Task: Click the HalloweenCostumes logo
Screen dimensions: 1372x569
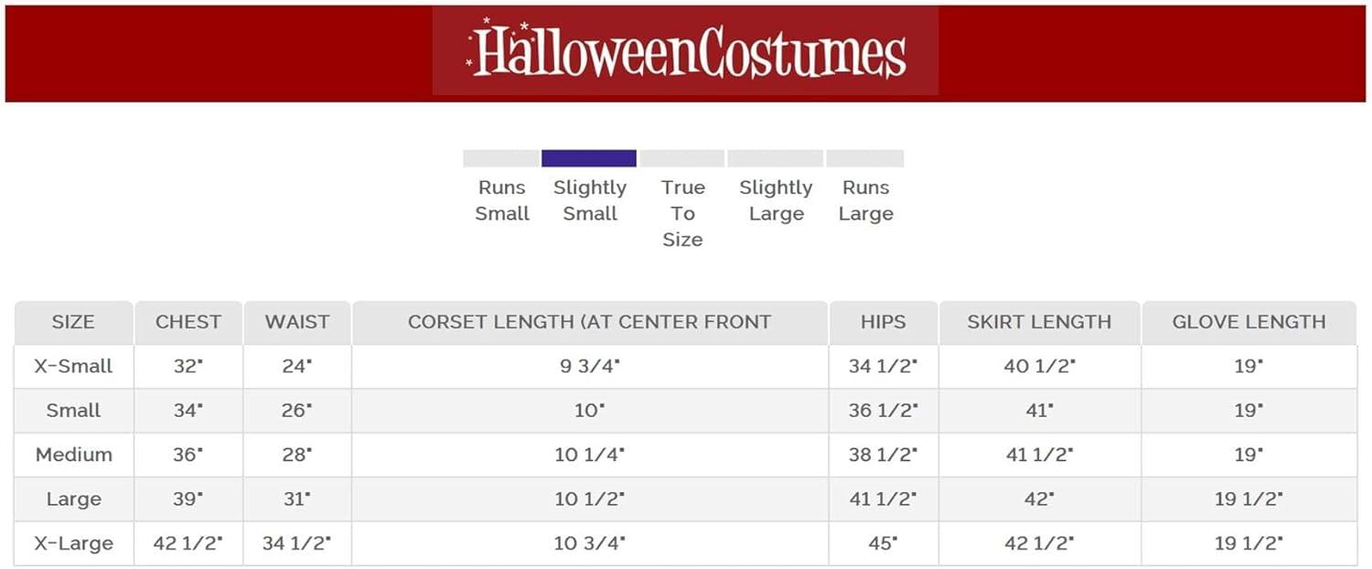Action: pos(685,51)
